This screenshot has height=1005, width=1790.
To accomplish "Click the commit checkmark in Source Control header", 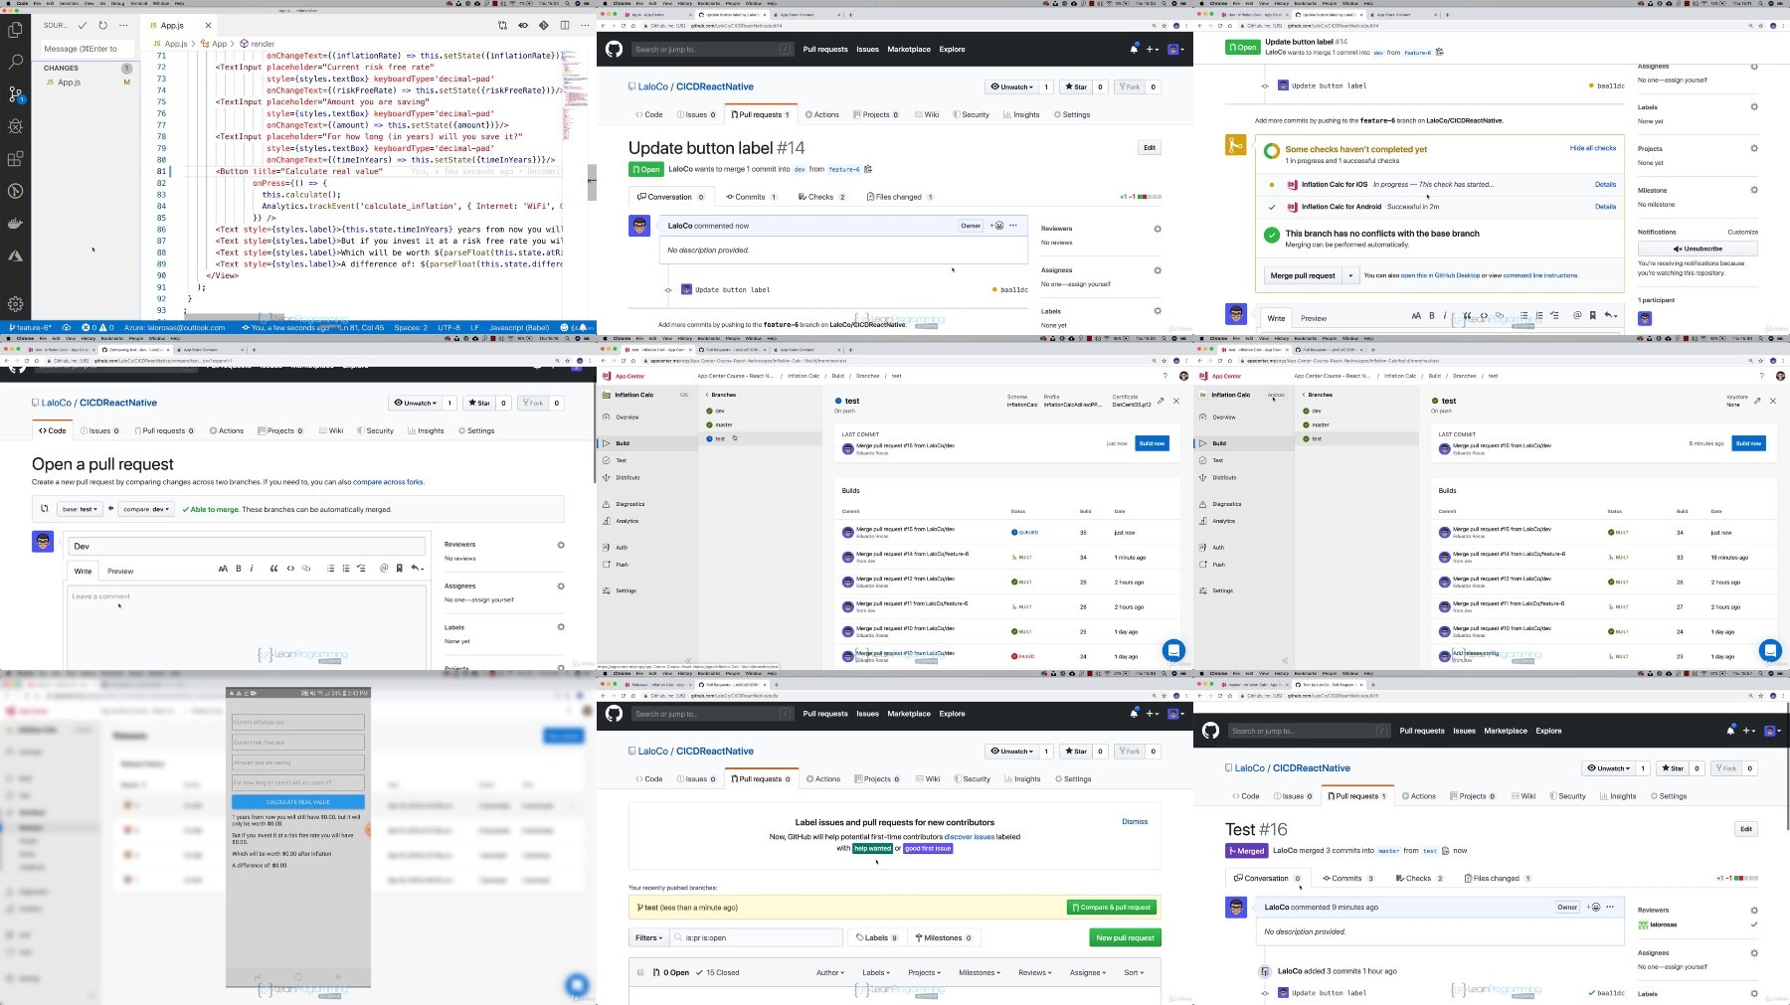I will (83, 25).
